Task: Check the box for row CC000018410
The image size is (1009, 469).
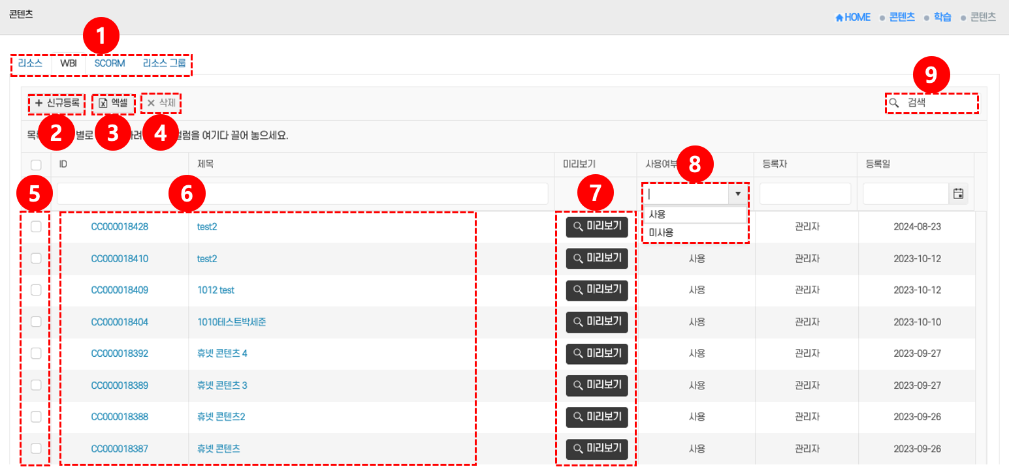Action: (36, 258)
